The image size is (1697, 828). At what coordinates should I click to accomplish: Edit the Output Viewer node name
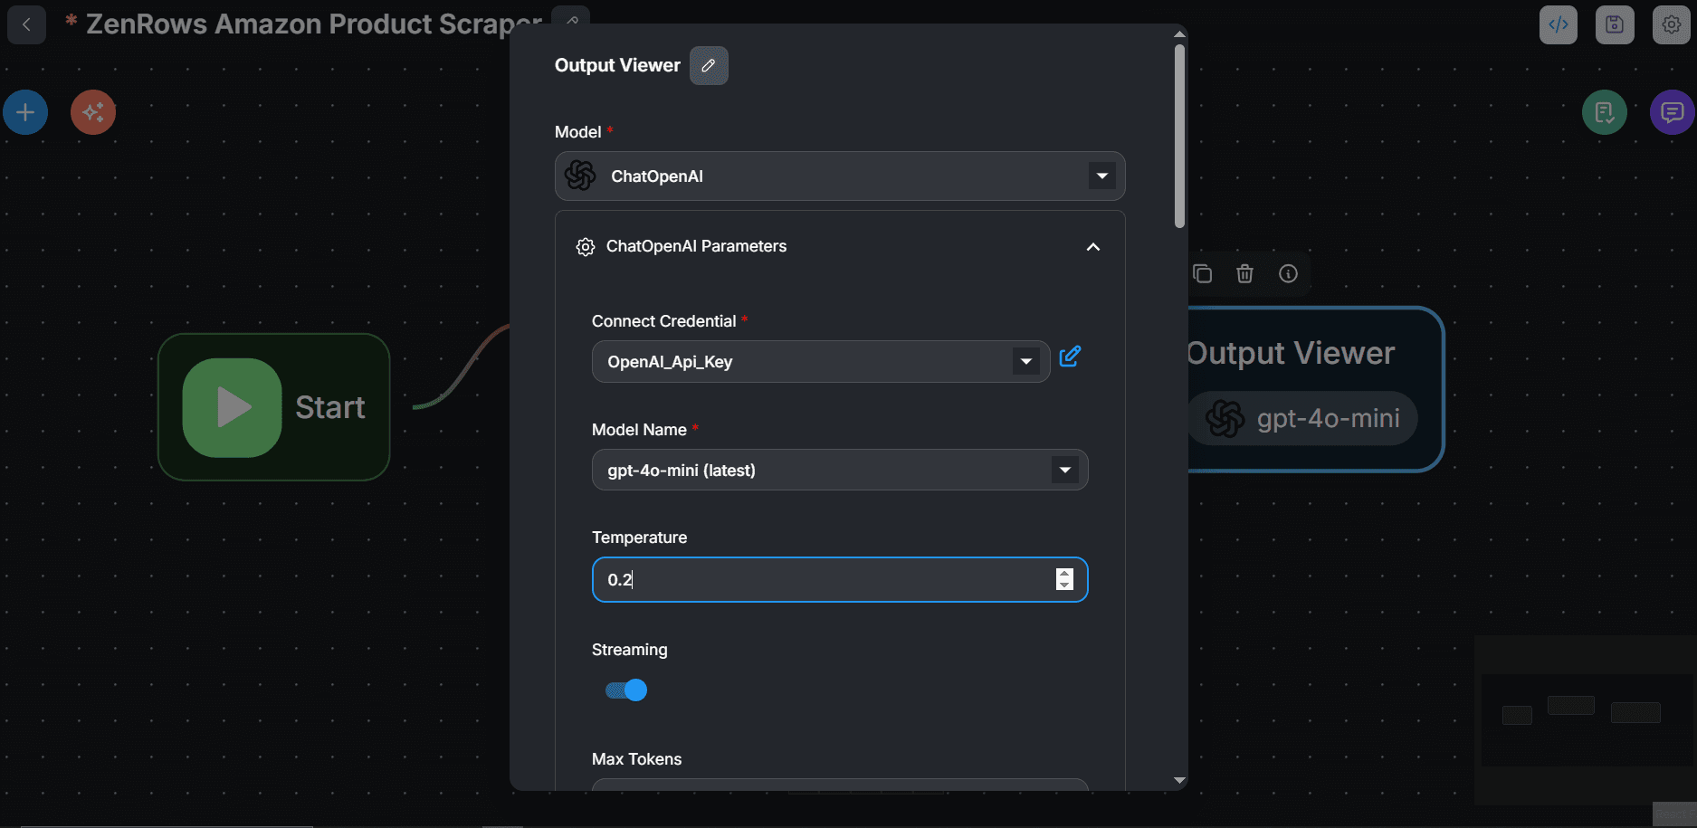[709, 65]
